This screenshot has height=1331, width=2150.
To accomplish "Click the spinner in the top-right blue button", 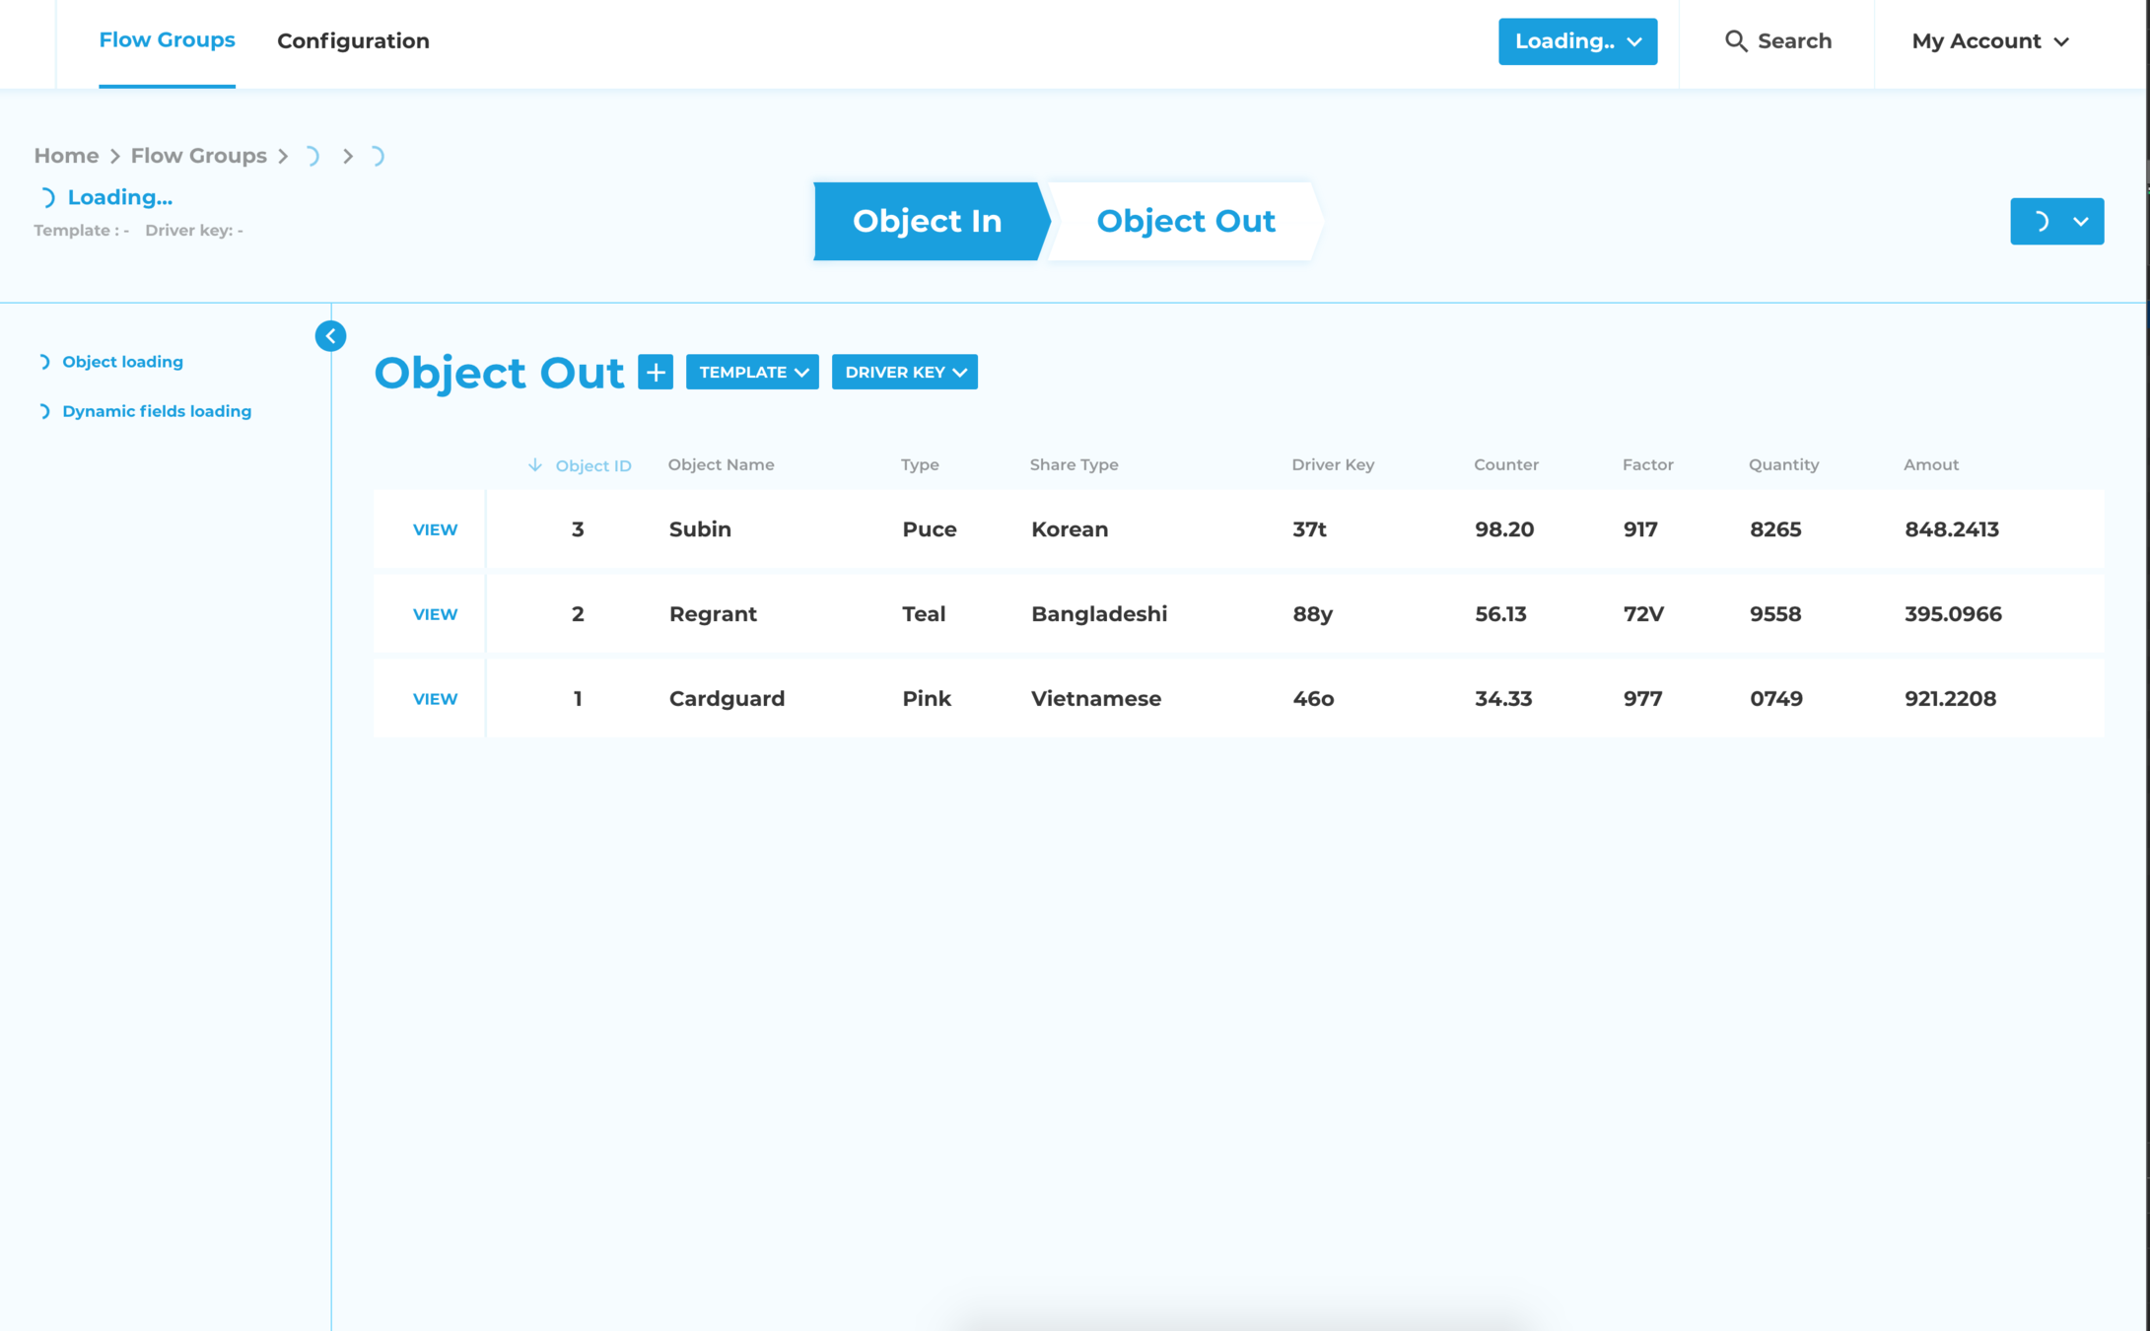I will click(2041, 222).
